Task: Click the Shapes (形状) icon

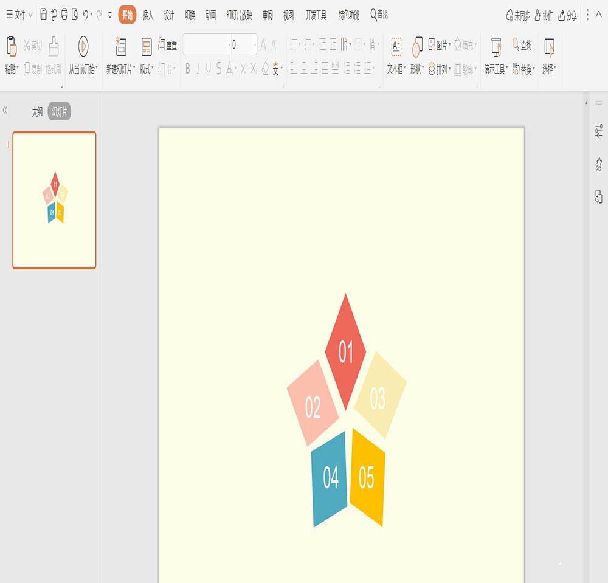Action: [417, 47]
